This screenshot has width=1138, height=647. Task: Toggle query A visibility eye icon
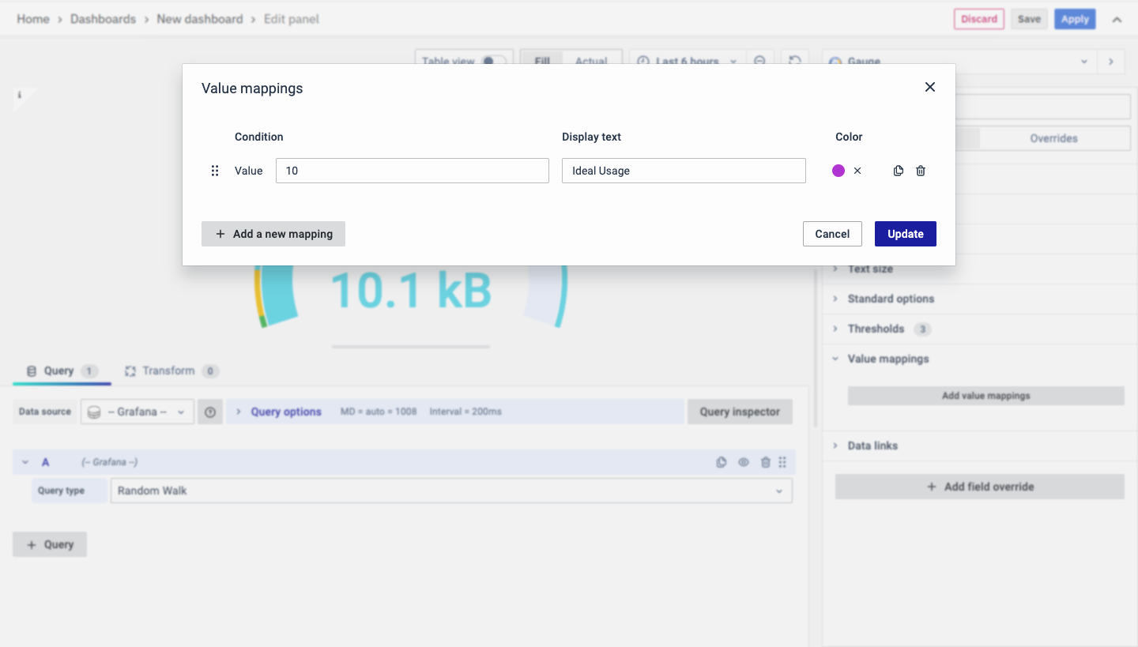743,463
